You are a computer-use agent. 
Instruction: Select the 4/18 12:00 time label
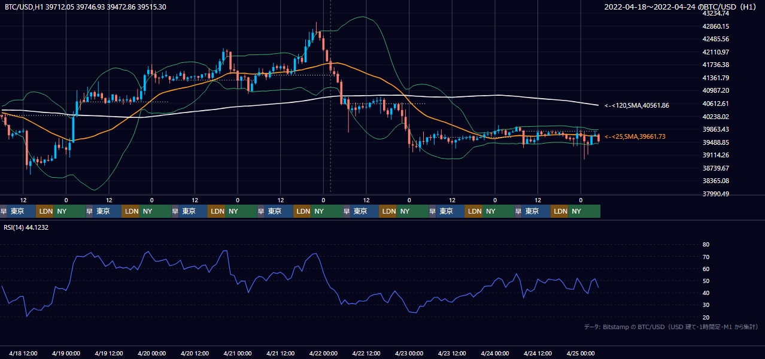[x=23, y=353]
